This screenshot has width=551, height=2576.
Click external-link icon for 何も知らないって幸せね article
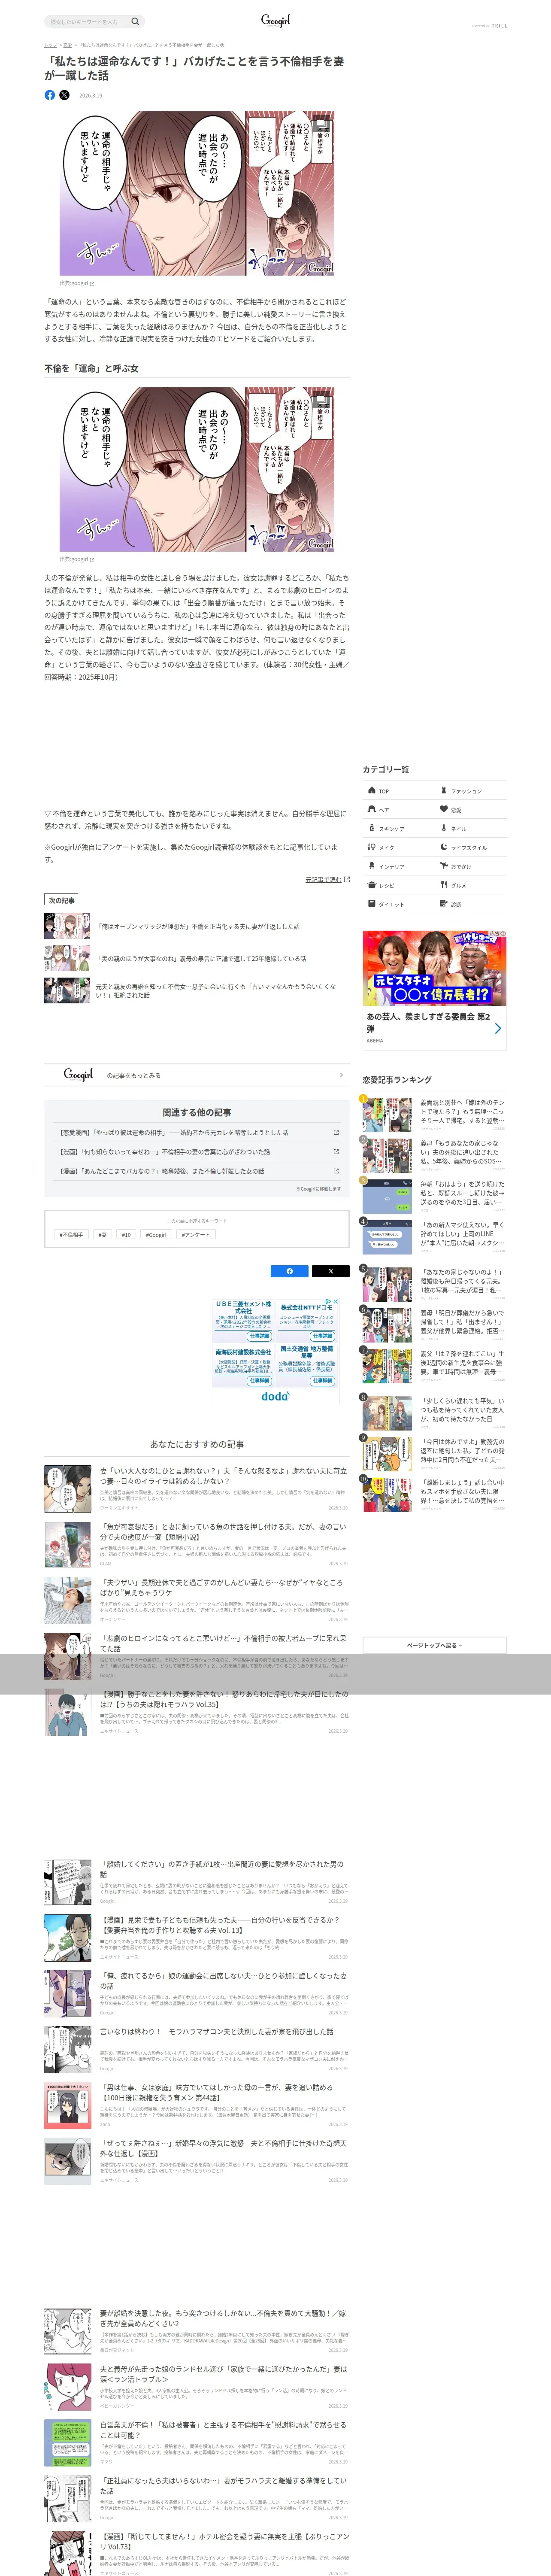[x=335, y=1152]
